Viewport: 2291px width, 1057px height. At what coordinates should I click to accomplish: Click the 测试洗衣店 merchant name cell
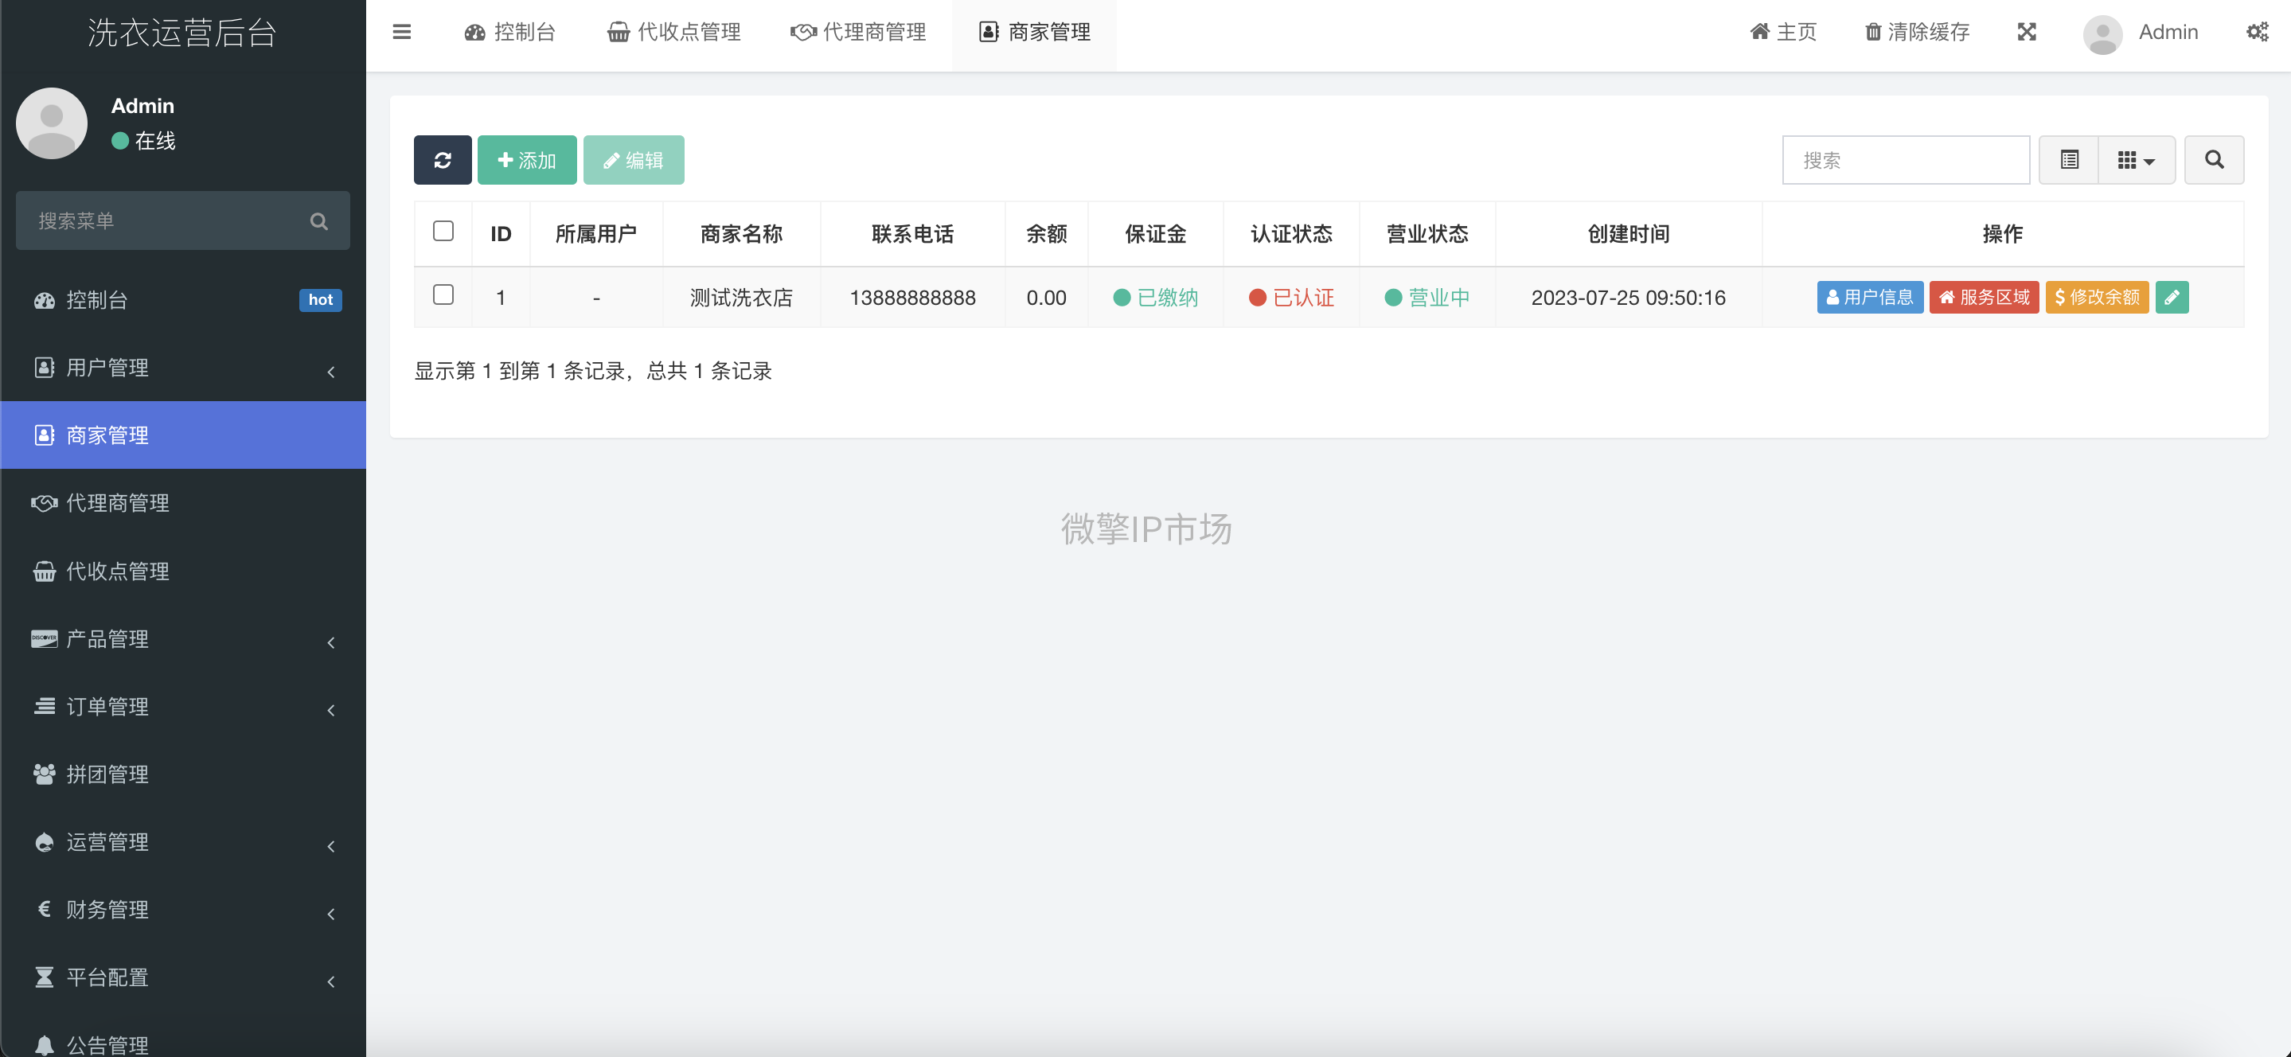pos(741,298)
